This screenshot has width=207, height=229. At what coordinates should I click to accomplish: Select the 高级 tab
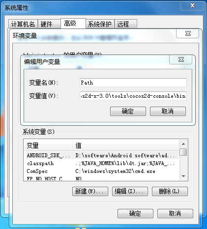pyautogui.click(x=73, y=24)
